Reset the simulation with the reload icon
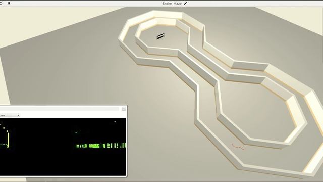Viewport: 323px width, 182px height. click(x=1, y=3)
